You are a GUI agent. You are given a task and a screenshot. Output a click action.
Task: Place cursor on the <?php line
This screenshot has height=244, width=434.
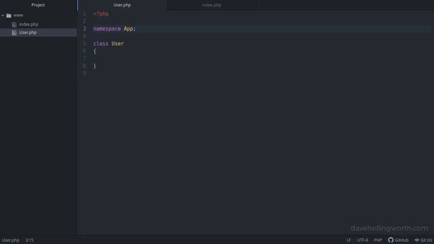[101, 14]
